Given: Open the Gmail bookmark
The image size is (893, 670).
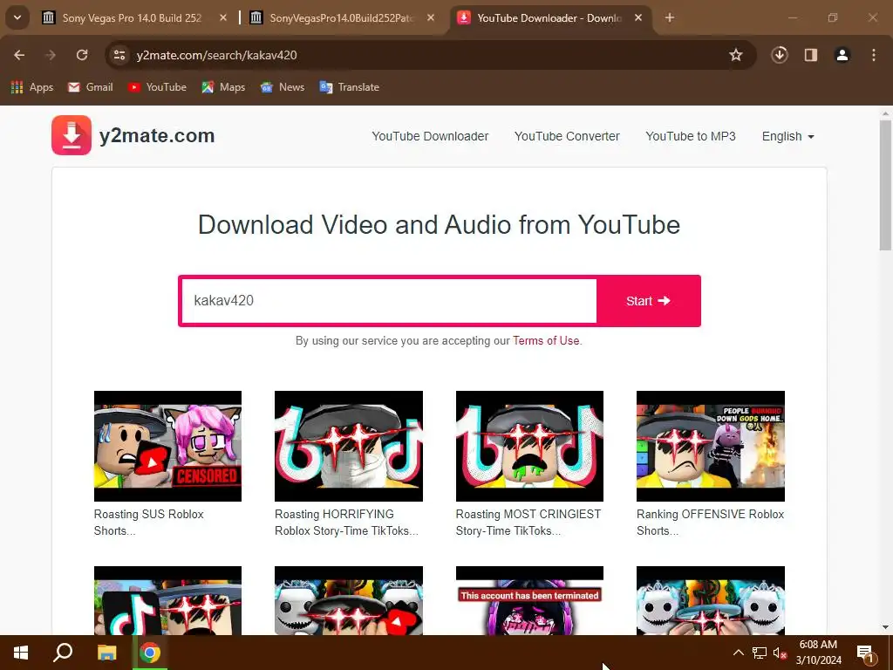Looking at the screenshot, I should 91,87.
